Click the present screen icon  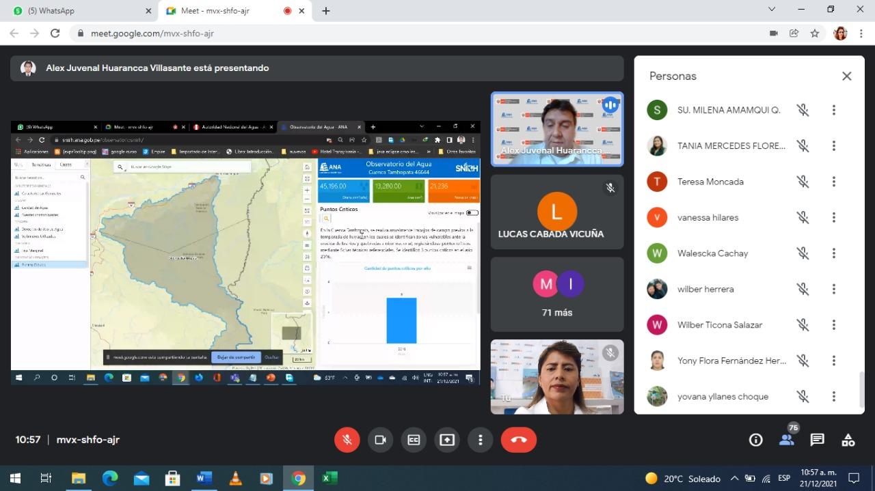447,440
